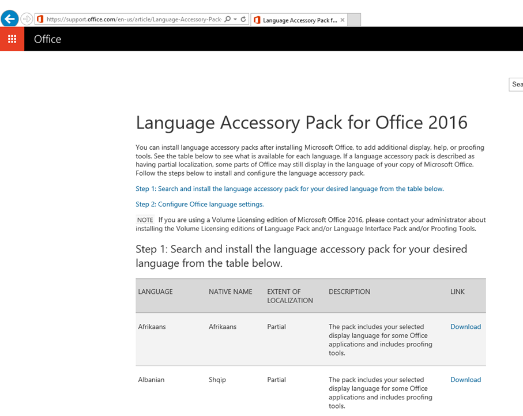Click the Office icon on the browser tab
523x416 pixels.
(x=257, y=20)
